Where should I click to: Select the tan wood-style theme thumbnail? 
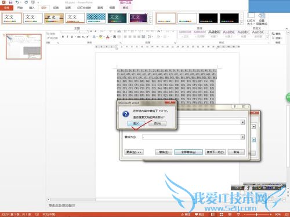click(x=54, y=18)
